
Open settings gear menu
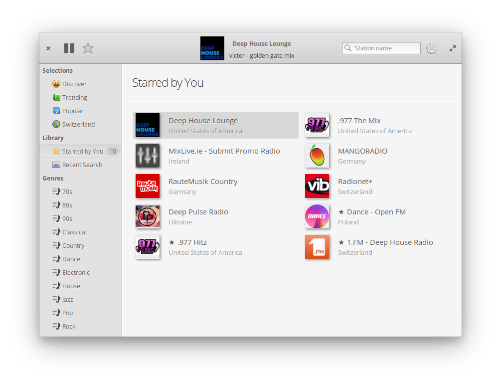click(431, 48)
